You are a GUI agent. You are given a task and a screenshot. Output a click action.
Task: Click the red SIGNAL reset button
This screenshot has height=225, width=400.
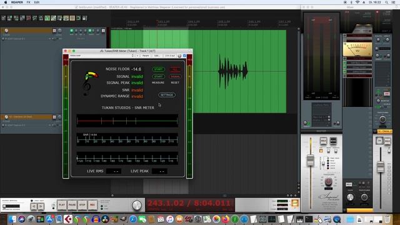pyautogui.click(x=175, y=76)
